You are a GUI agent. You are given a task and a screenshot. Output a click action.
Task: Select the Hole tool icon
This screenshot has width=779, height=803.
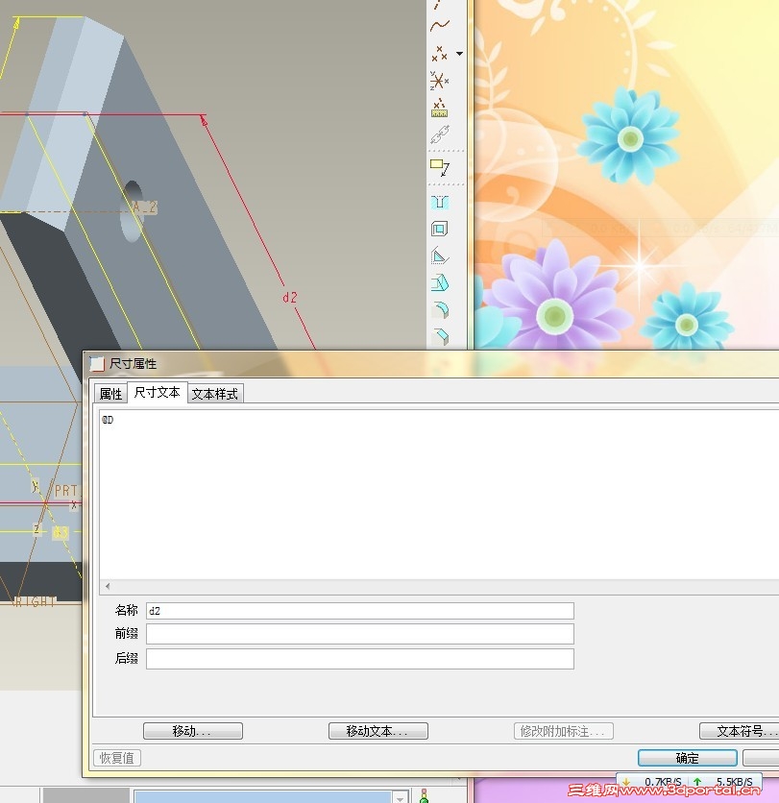tap(440, 203)
